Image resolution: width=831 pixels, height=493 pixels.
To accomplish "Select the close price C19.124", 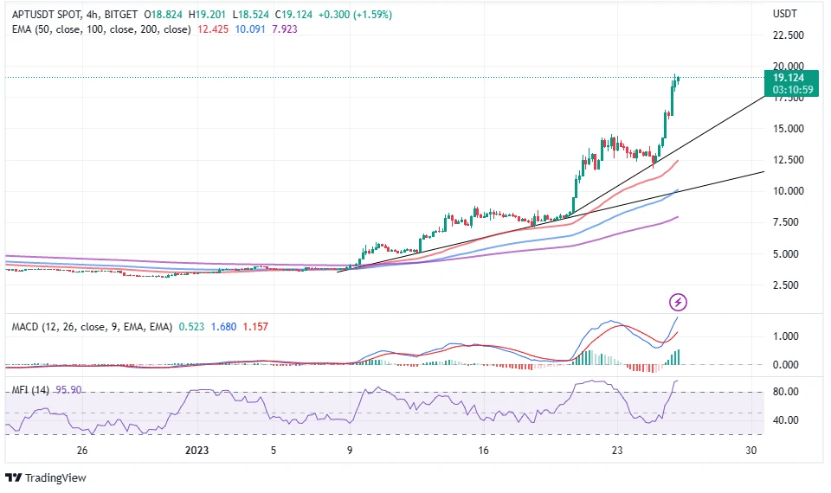I will [x=293, y=15].
